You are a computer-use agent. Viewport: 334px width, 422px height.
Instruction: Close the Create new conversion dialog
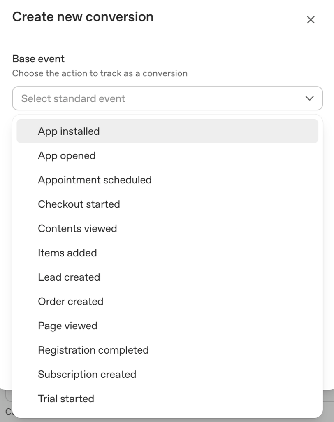311,20
